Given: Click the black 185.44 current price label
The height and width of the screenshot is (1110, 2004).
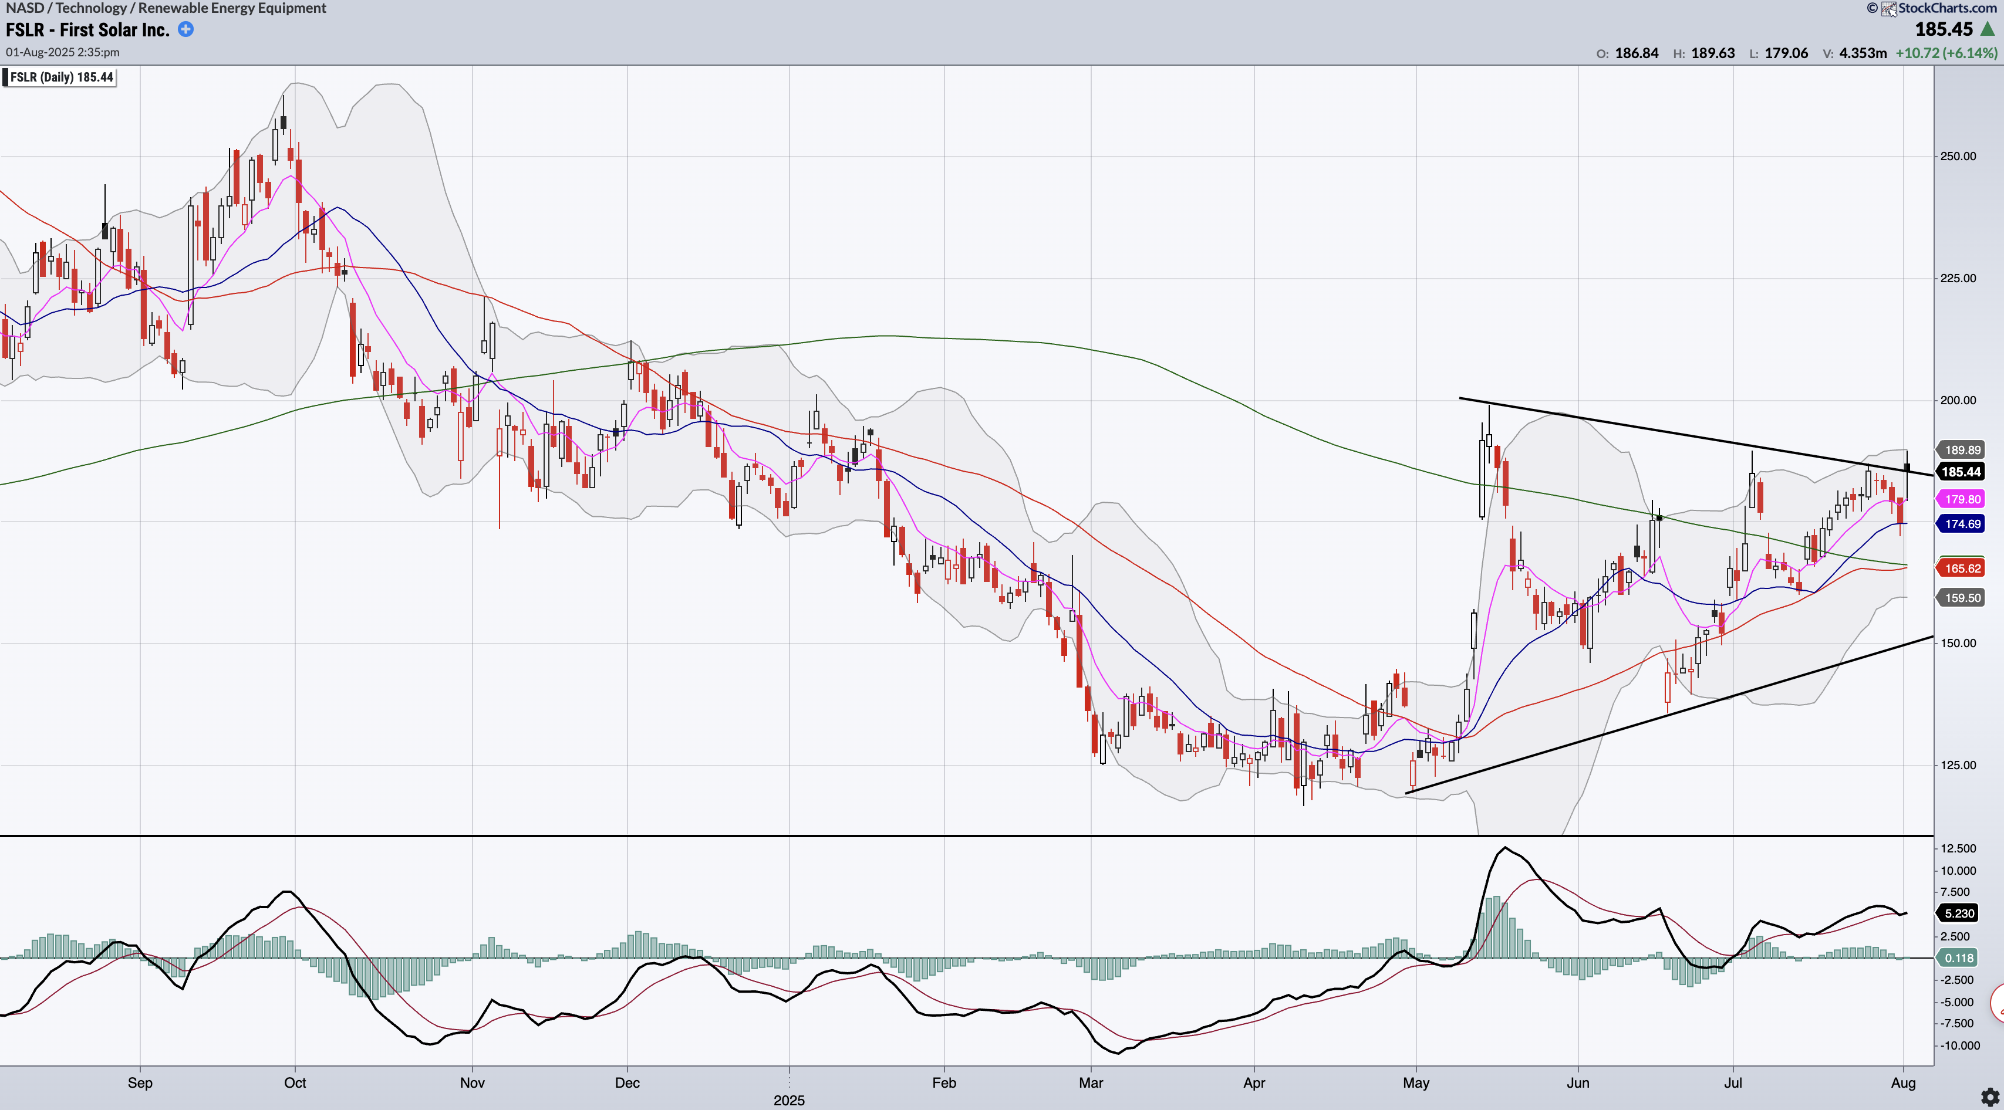Looking at the screenshot, I should pos(1961,472).
